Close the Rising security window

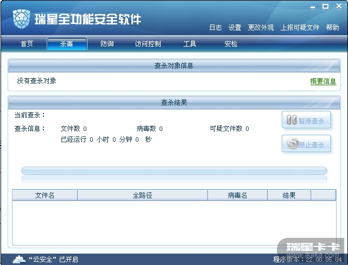pos(339,7)
